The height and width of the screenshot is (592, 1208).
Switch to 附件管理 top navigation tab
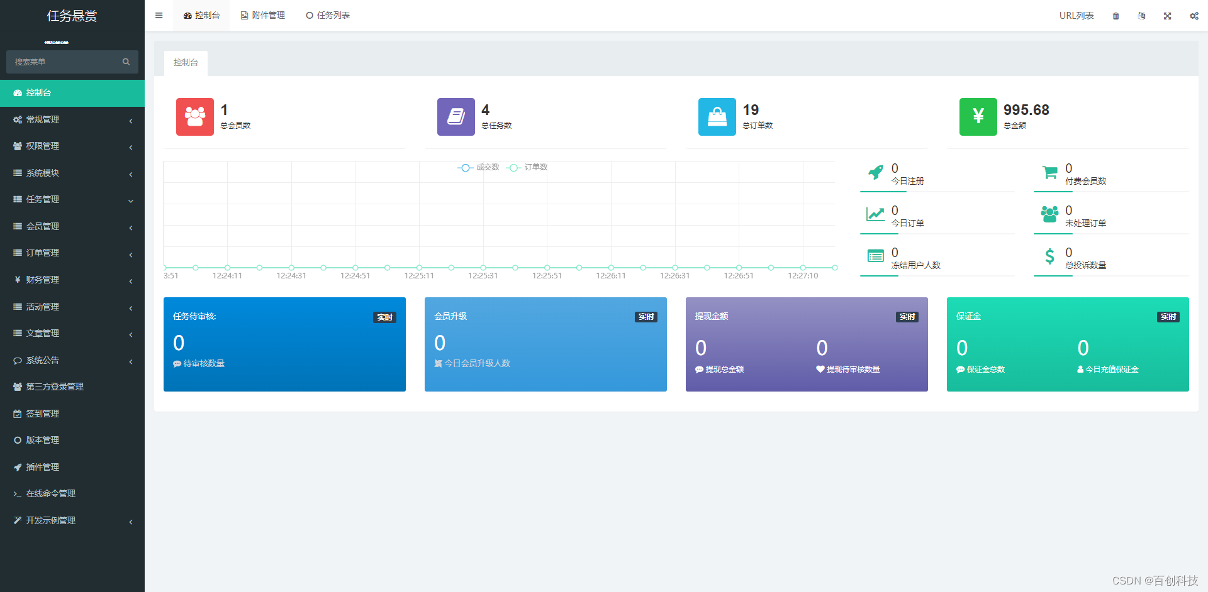262,16
